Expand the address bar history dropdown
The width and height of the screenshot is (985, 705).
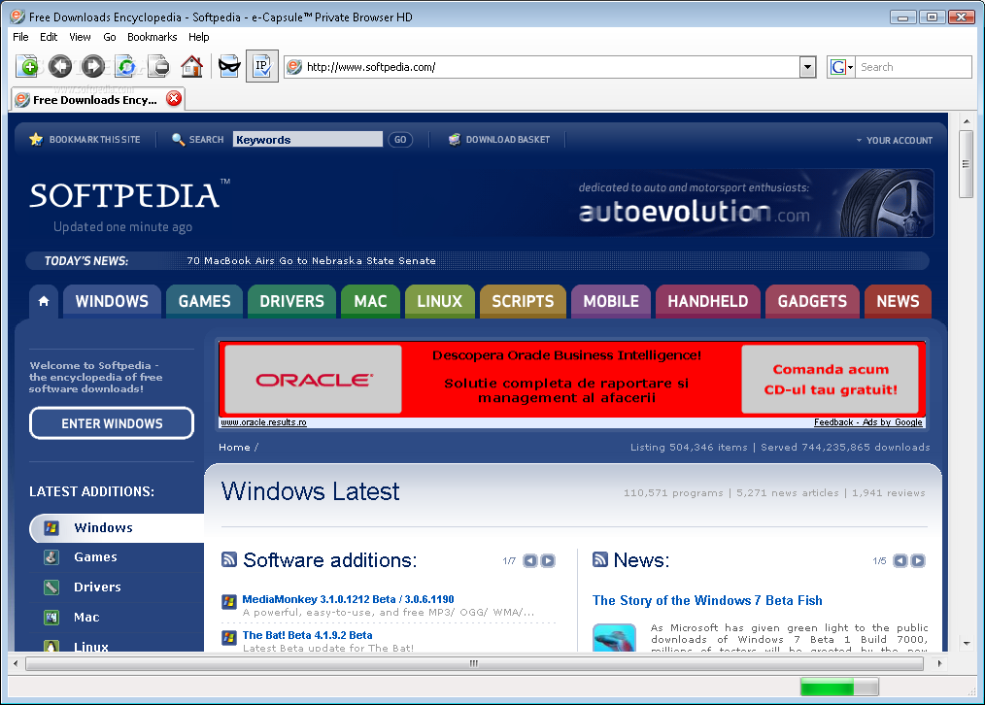(x=808, y=67)
